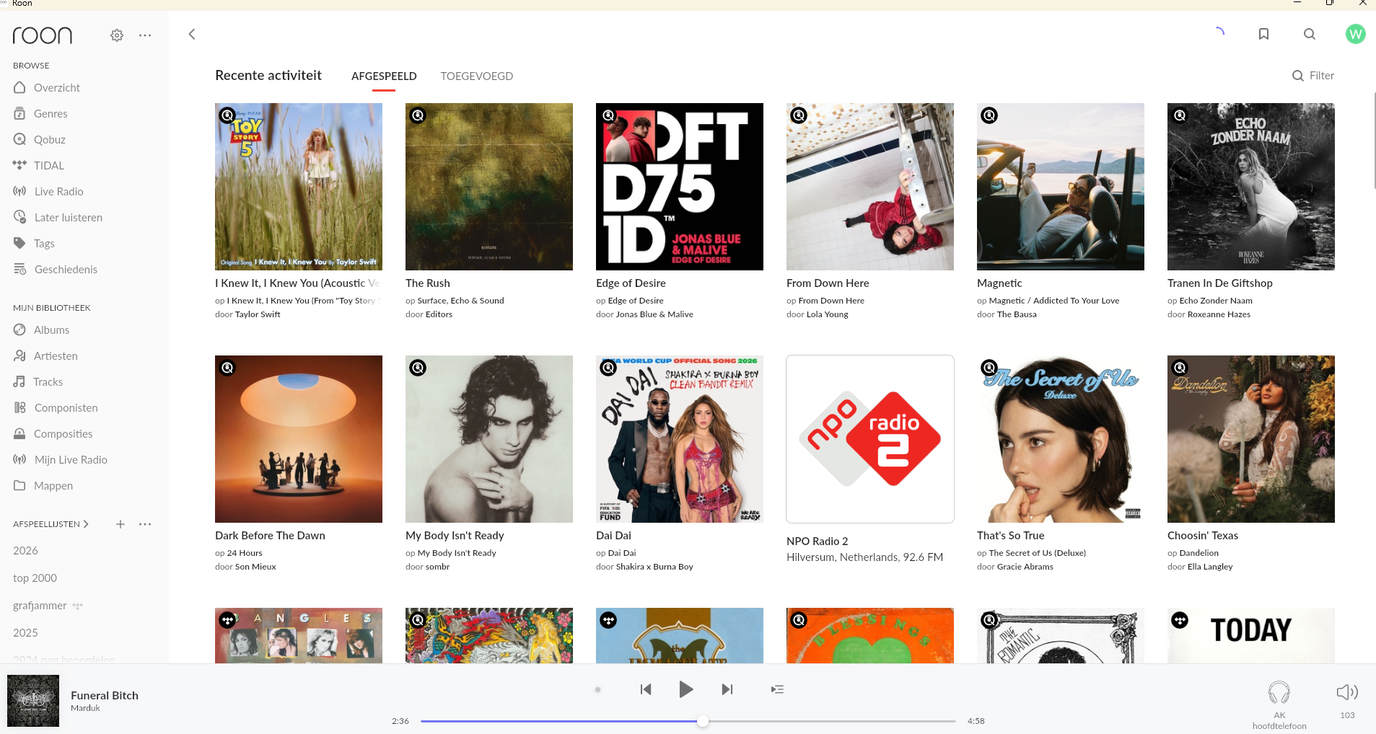Open The Rush album cover

pyautogui.click(x=489, y=187)
